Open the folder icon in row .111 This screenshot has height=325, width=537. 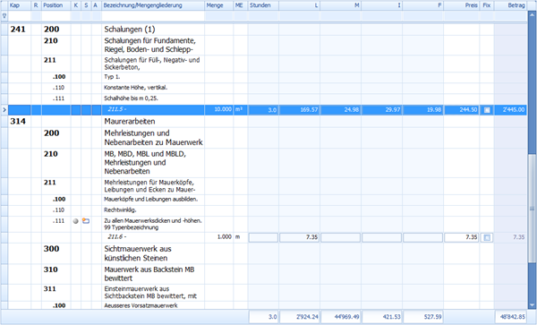(86, 221)
